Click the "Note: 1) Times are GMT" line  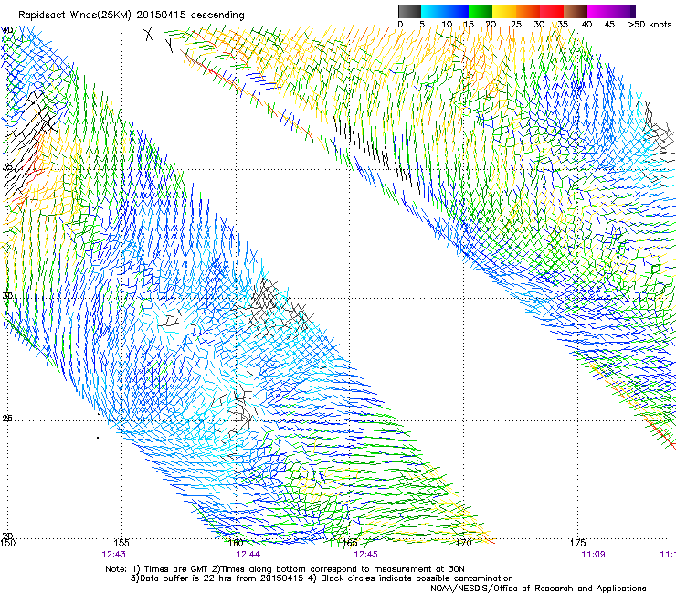pyautogui.click(x=284, y=569)
